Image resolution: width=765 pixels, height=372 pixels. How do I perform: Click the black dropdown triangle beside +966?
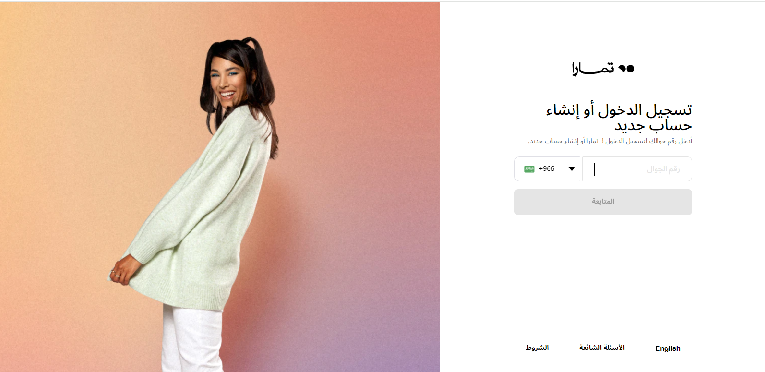pyautogui.click(x=572, y=169)
